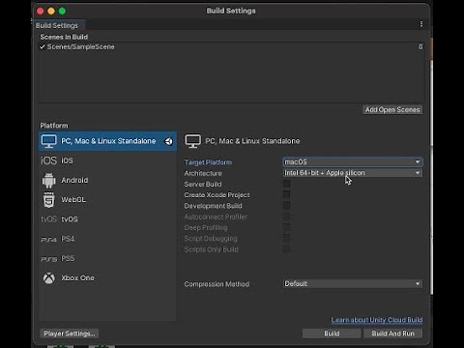Close the Build Settings window with the red button
Viewport: 464px width, 348px height.
pyautogui.click(x=41, y=12)
